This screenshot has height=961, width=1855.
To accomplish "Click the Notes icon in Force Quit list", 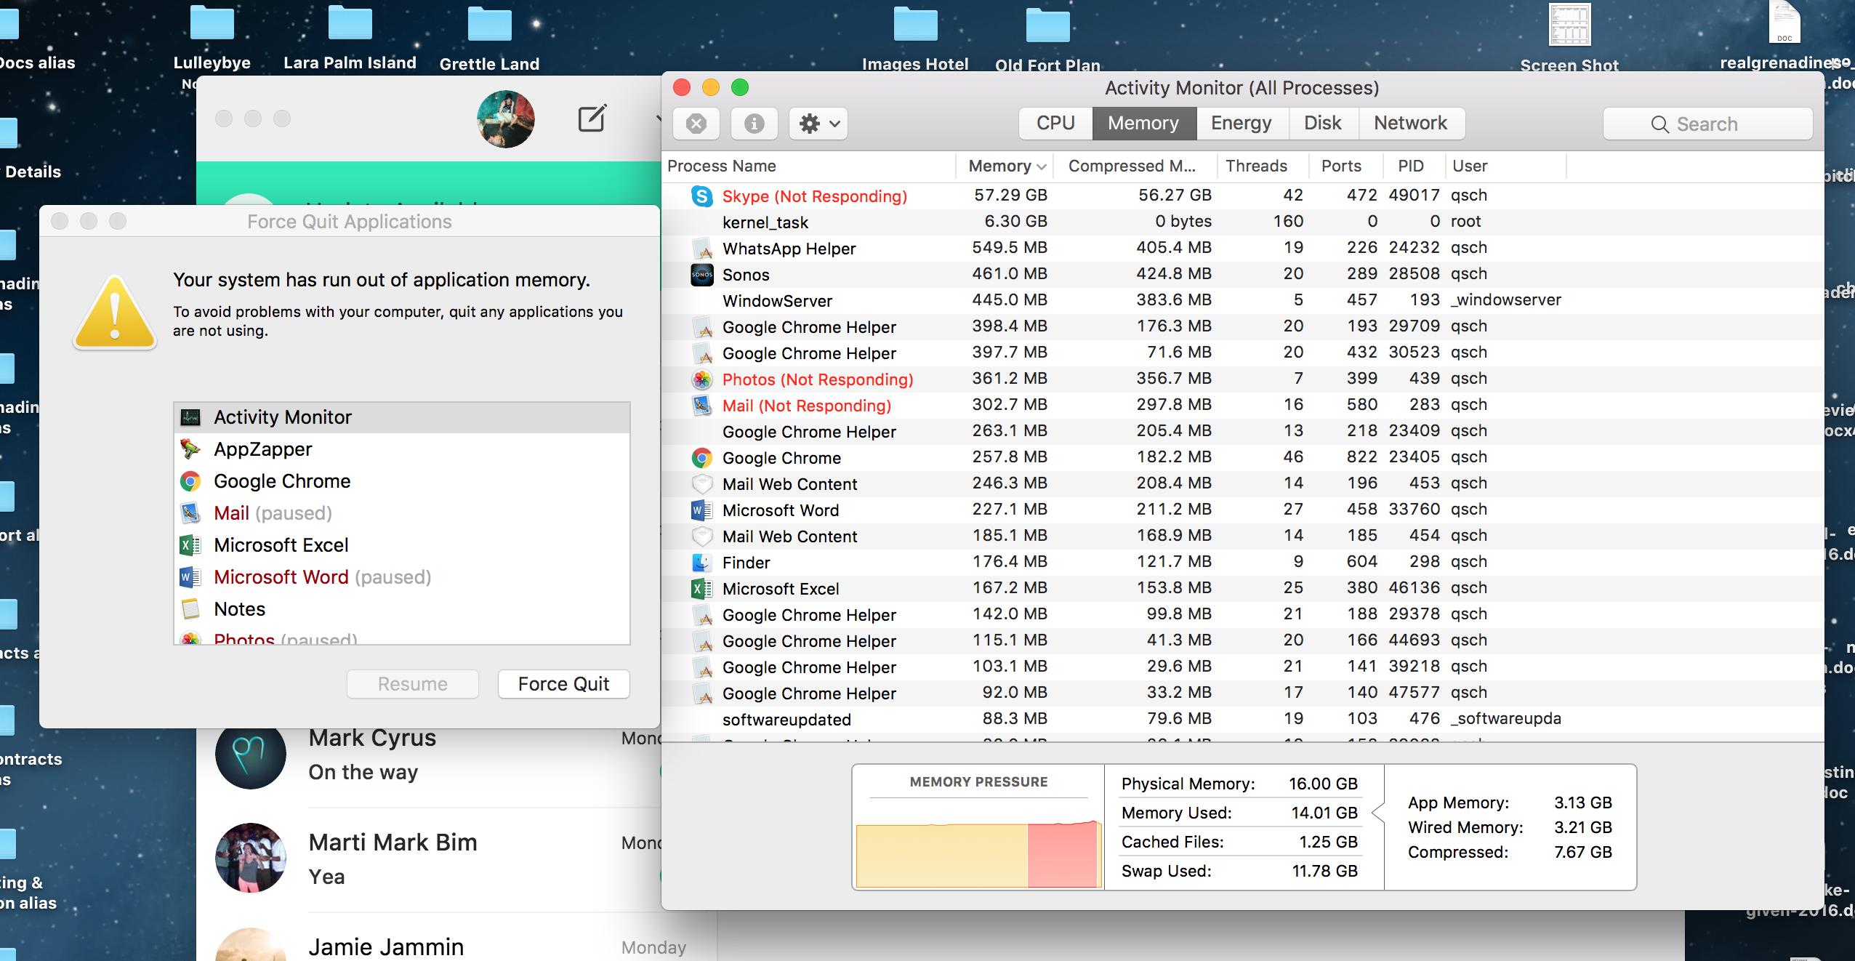I will click(190, 609).
